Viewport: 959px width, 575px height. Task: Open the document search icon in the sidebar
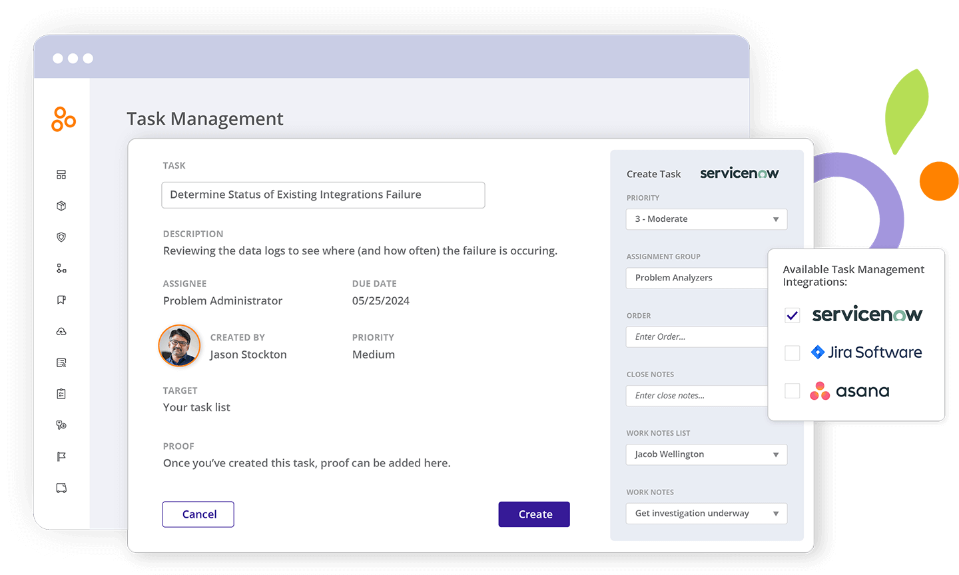pos(61,362)
